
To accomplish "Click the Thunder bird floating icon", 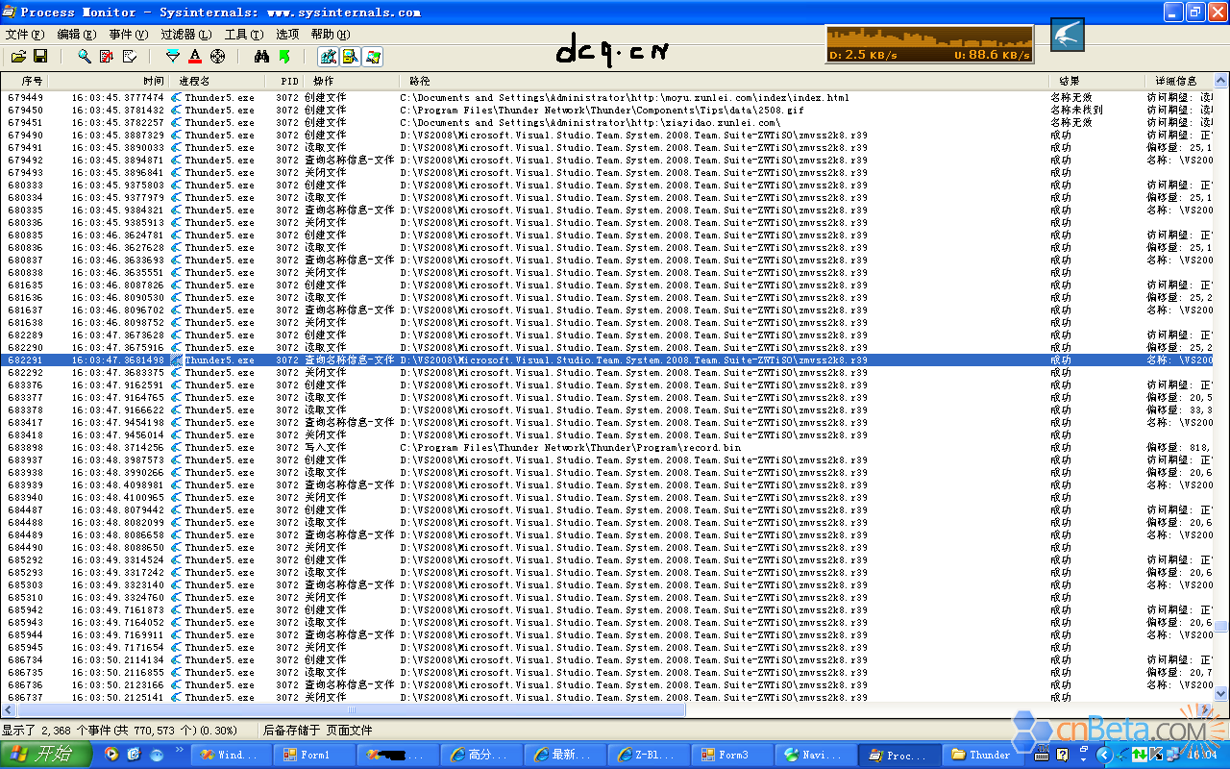I will click(x=1067, y=35).
